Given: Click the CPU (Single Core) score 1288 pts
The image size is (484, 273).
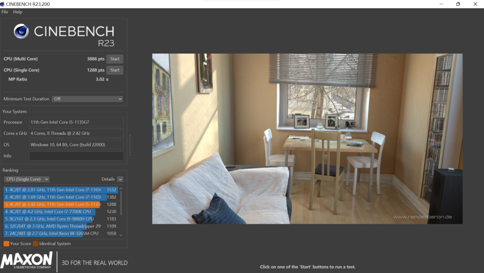Looking at the screenshot, I should click(96, 70).
